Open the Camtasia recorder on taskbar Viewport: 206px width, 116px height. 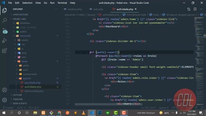tap(124, 113)
